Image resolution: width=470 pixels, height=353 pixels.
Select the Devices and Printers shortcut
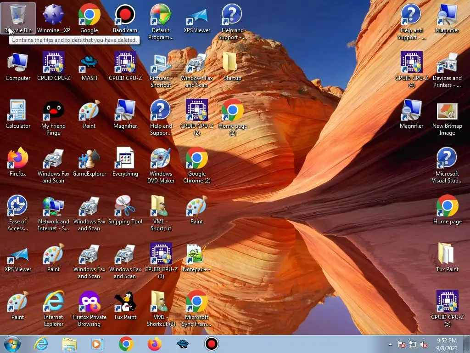pos(447,70)
